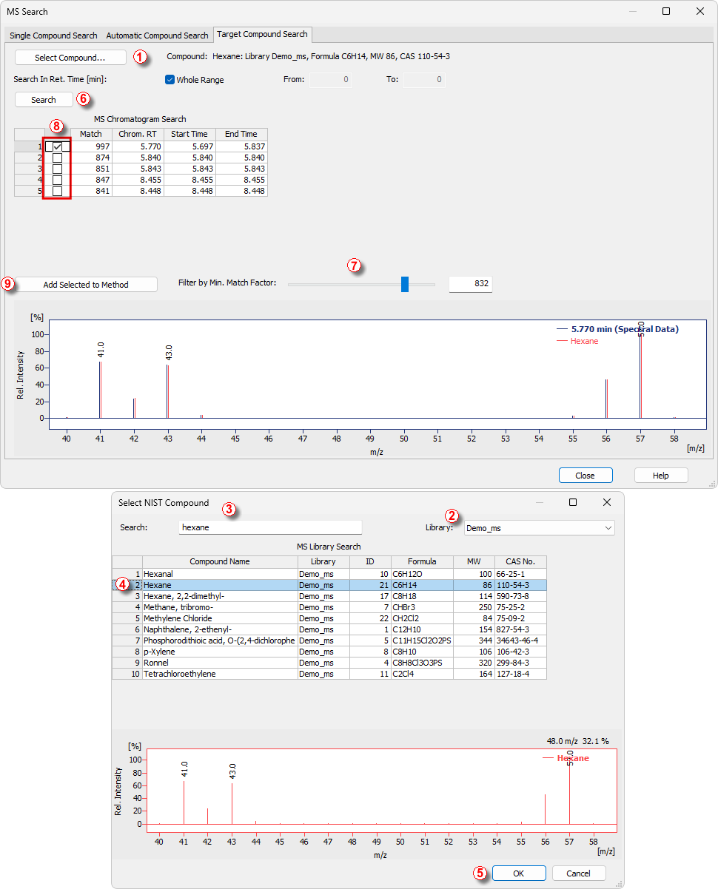Check the box for match 874 row
This screenshot has height=889, width=718.
57,158
